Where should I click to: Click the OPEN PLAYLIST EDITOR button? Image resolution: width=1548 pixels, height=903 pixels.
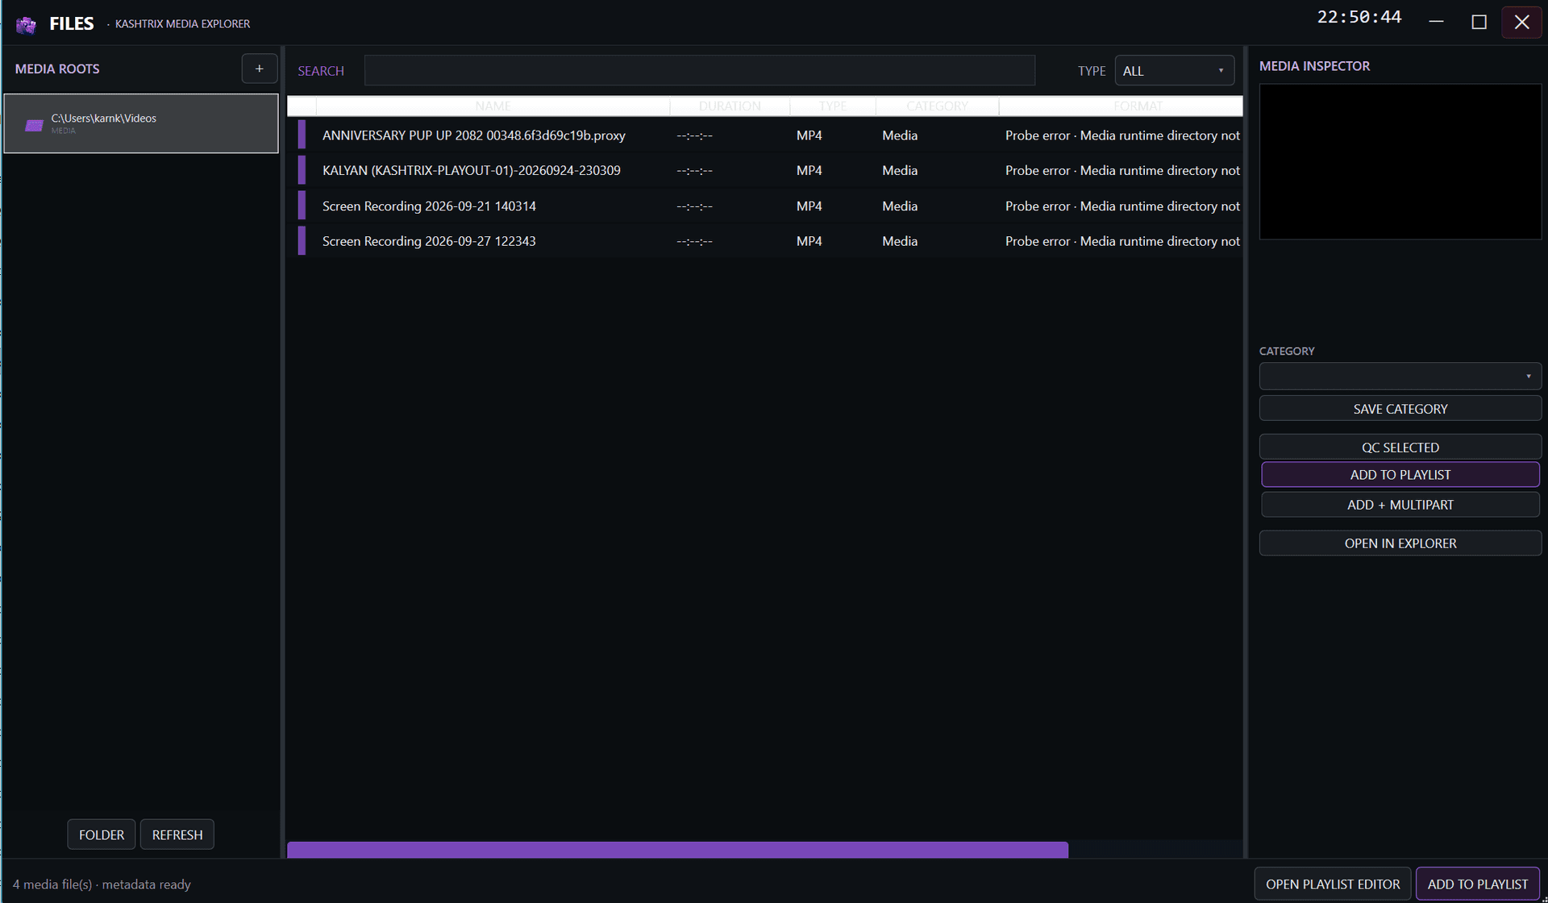point(1333,884)
